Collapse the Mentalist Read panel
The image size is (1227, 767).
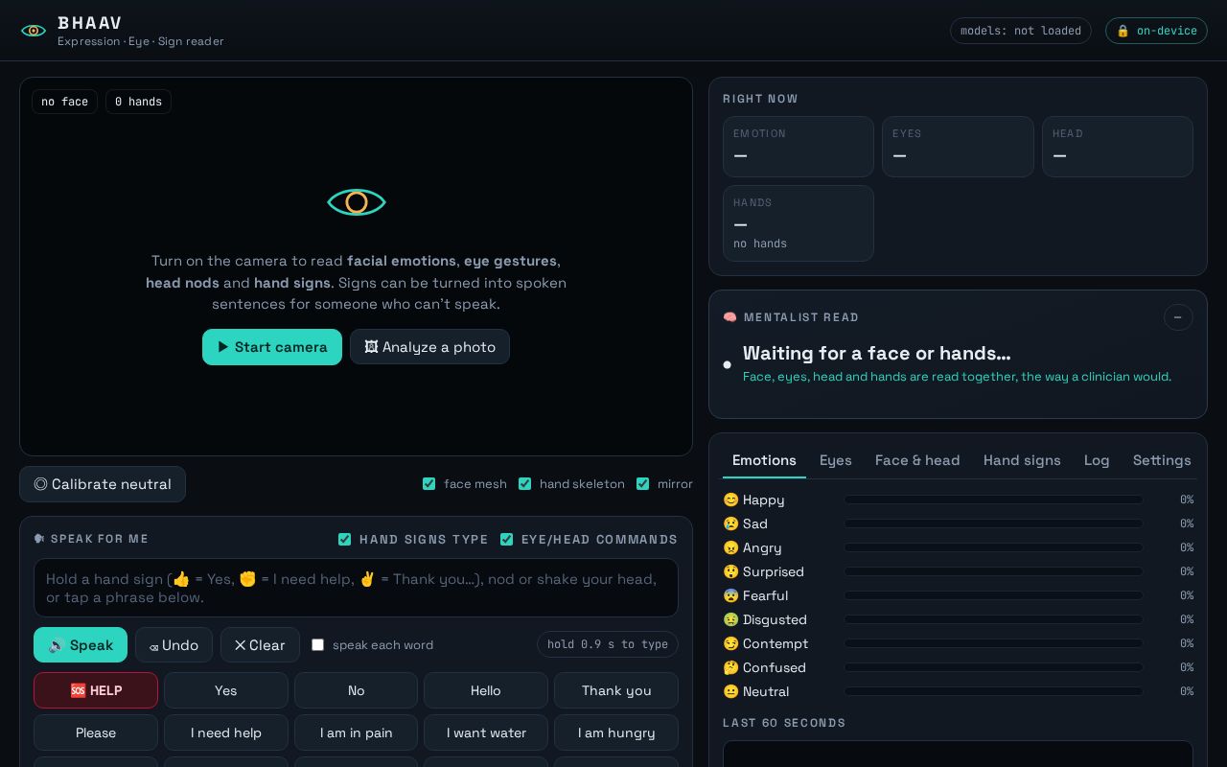point(1178,317)
